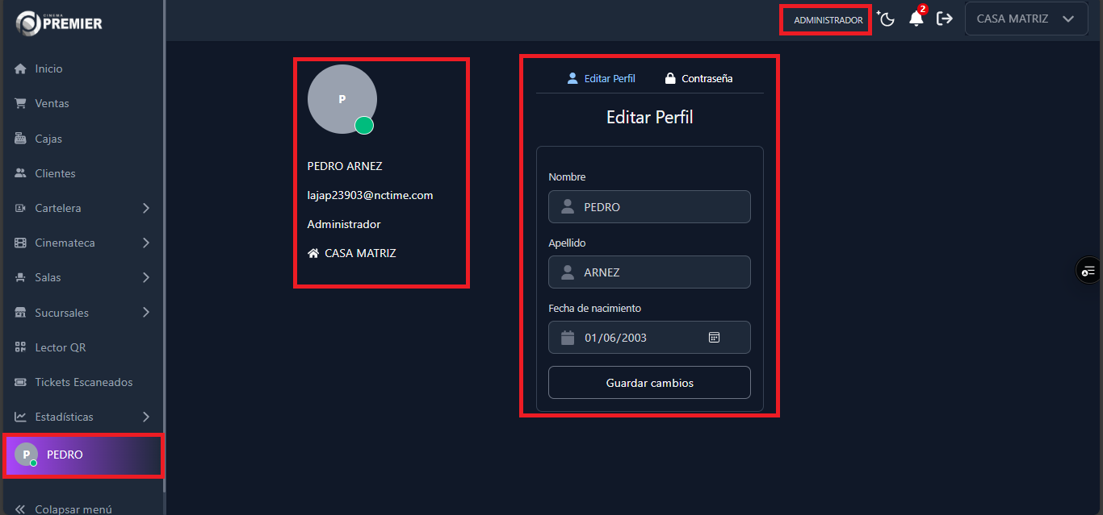The width and height of the screenshot is (1103, 515).
Task: Go to Inicio home icon
Action: [x=21, y=69]
